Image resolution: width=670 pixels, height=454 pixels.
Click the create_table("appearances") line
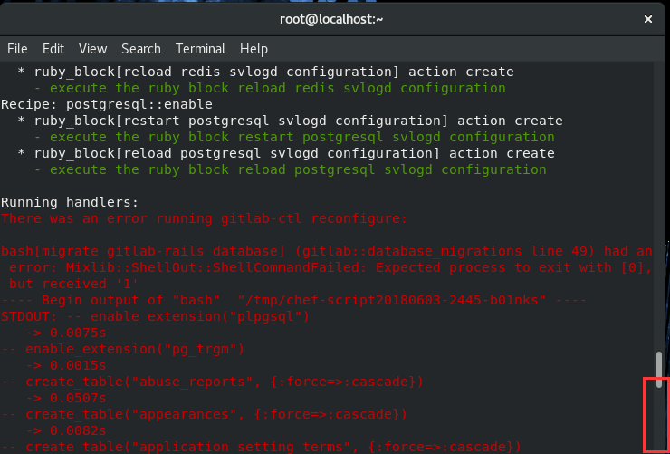pos(205,414)
